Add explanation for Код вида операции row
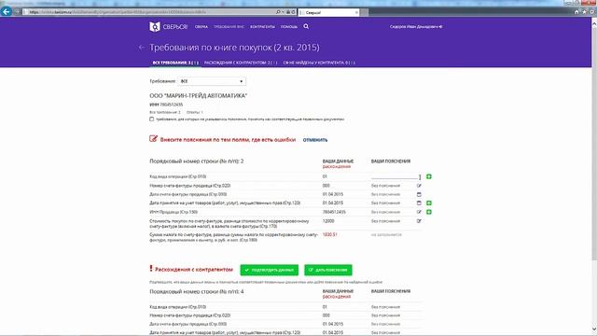 429,176
